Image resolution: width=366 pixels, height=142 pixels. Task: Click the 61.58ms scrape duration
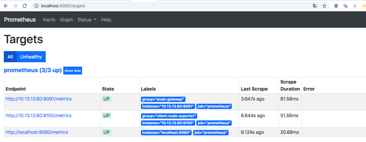[x=289, y=99]
